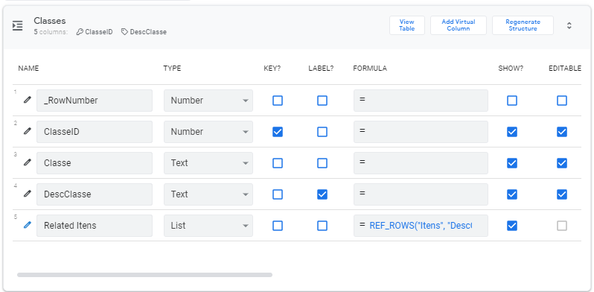This screenshot has height=292, width=594.
Task: Click the Classe name field
Action: [x=95, y=162]
